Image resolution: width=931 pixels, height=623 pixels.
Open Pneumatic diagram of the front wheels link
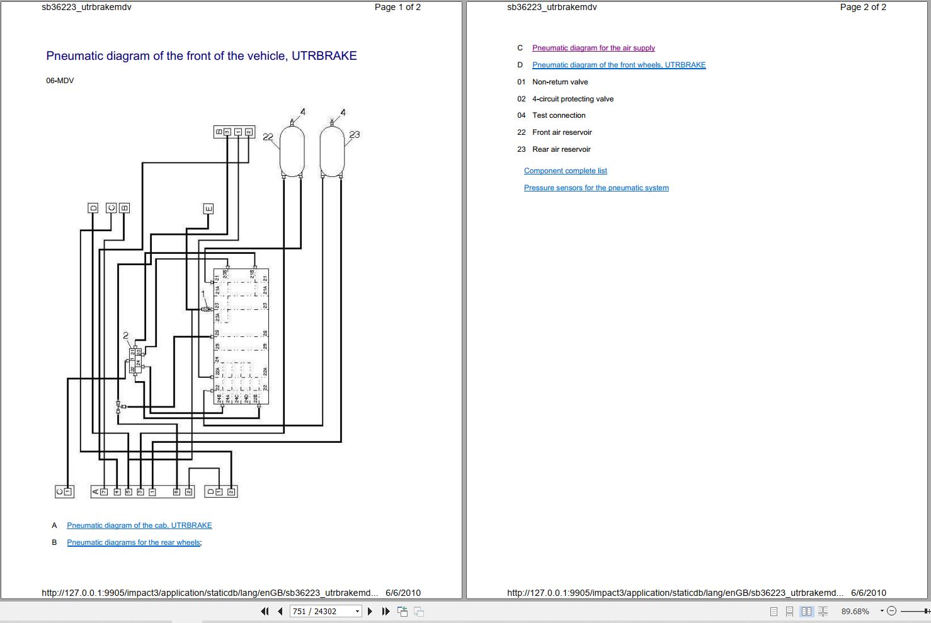[x=619, y=65]
